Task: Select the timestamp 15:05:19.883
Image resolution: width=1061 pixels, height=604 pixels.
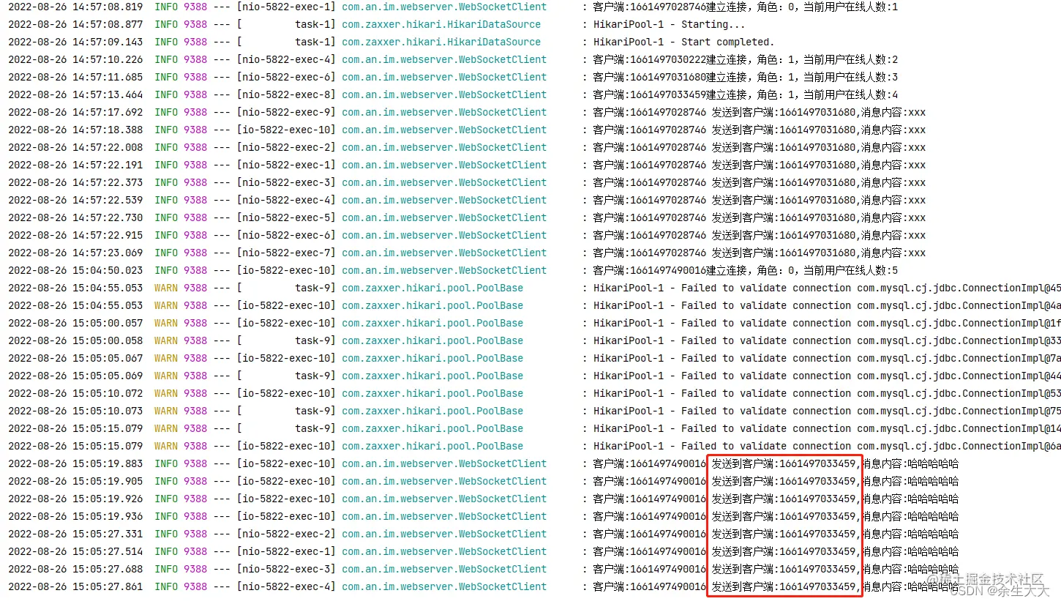Action: (x=108, y=463)
